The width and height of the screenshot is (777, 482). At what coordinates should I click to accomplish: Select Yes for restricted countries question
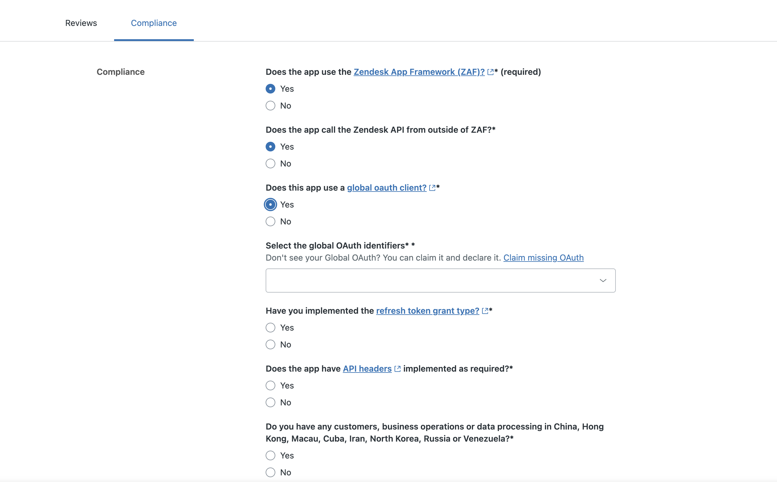coord(270,455)
